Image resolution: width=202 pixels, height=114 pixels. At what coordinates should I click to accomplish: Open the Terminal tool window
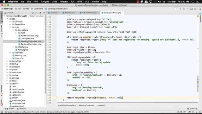click(x=21, y=109)
